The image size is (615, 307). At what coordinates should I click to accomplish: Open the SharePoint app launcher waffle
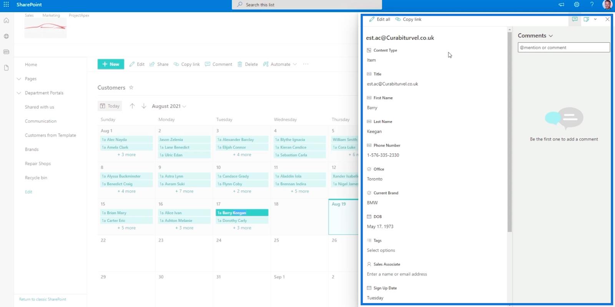[6, 5]
